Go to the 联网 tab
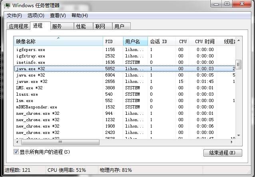This screenshot has width=255, height=177. click(103, 26)
